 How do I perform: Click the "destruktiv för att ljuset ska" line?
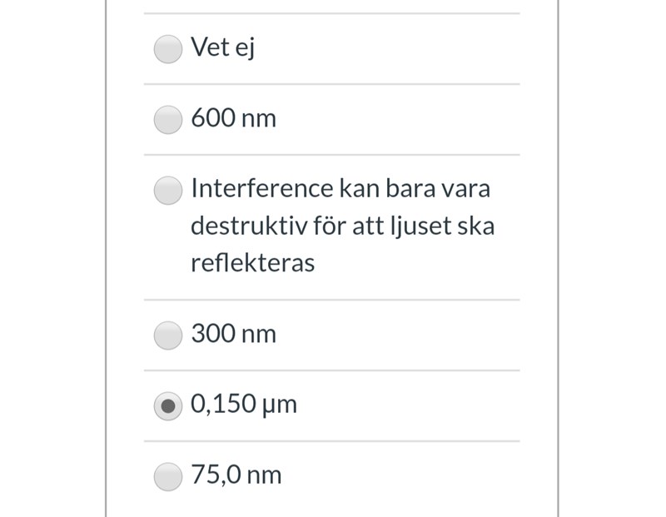(342, 226)
